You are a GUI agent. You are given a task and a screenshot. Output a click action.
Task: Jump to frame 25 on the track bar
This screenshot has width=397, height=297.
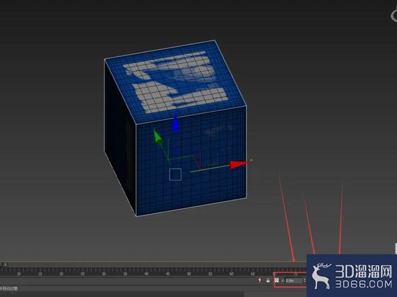click(x=83, y=274)
